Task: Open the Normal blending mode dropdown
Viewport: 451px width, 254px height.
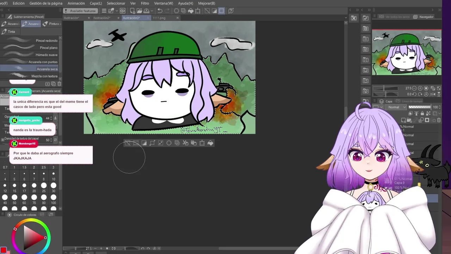Action: coord(396,107)
